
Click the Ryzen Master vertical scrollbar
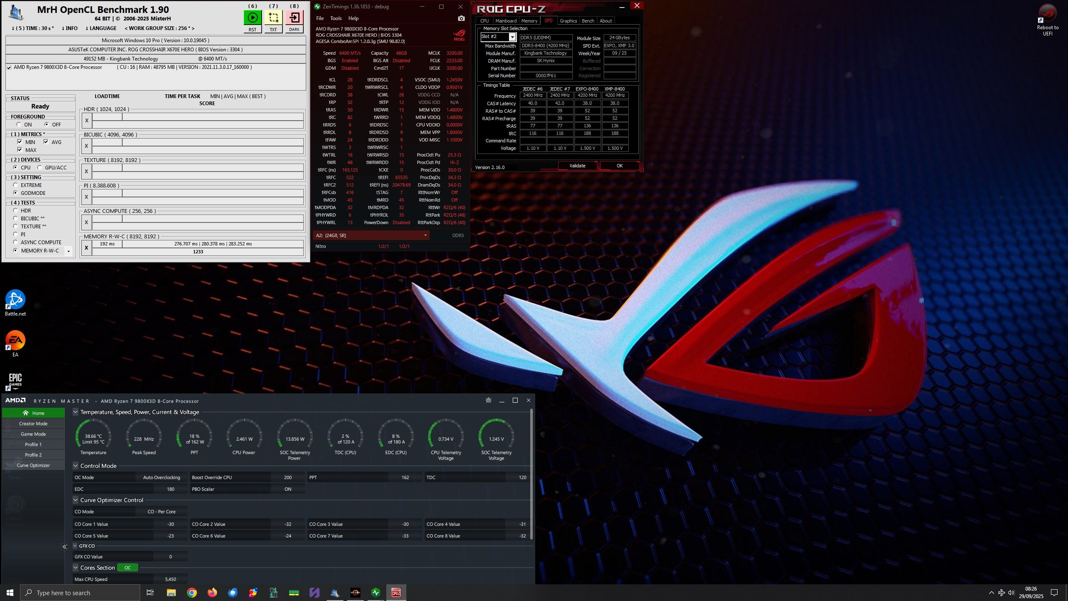(x=531, y=474)
